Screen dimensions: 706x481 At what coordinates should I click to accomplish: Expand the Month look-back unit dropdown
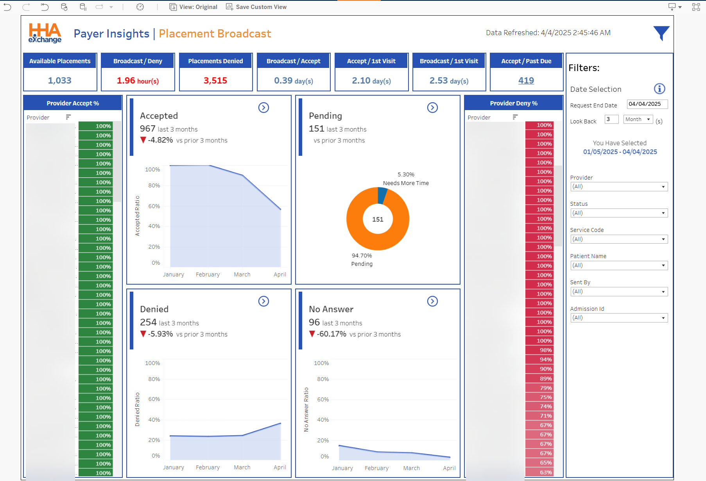click(638, 119)
